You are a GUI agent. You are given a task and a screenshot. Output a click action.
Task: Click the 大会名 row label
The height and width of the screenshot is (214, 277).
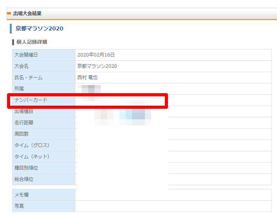(21, 66)
